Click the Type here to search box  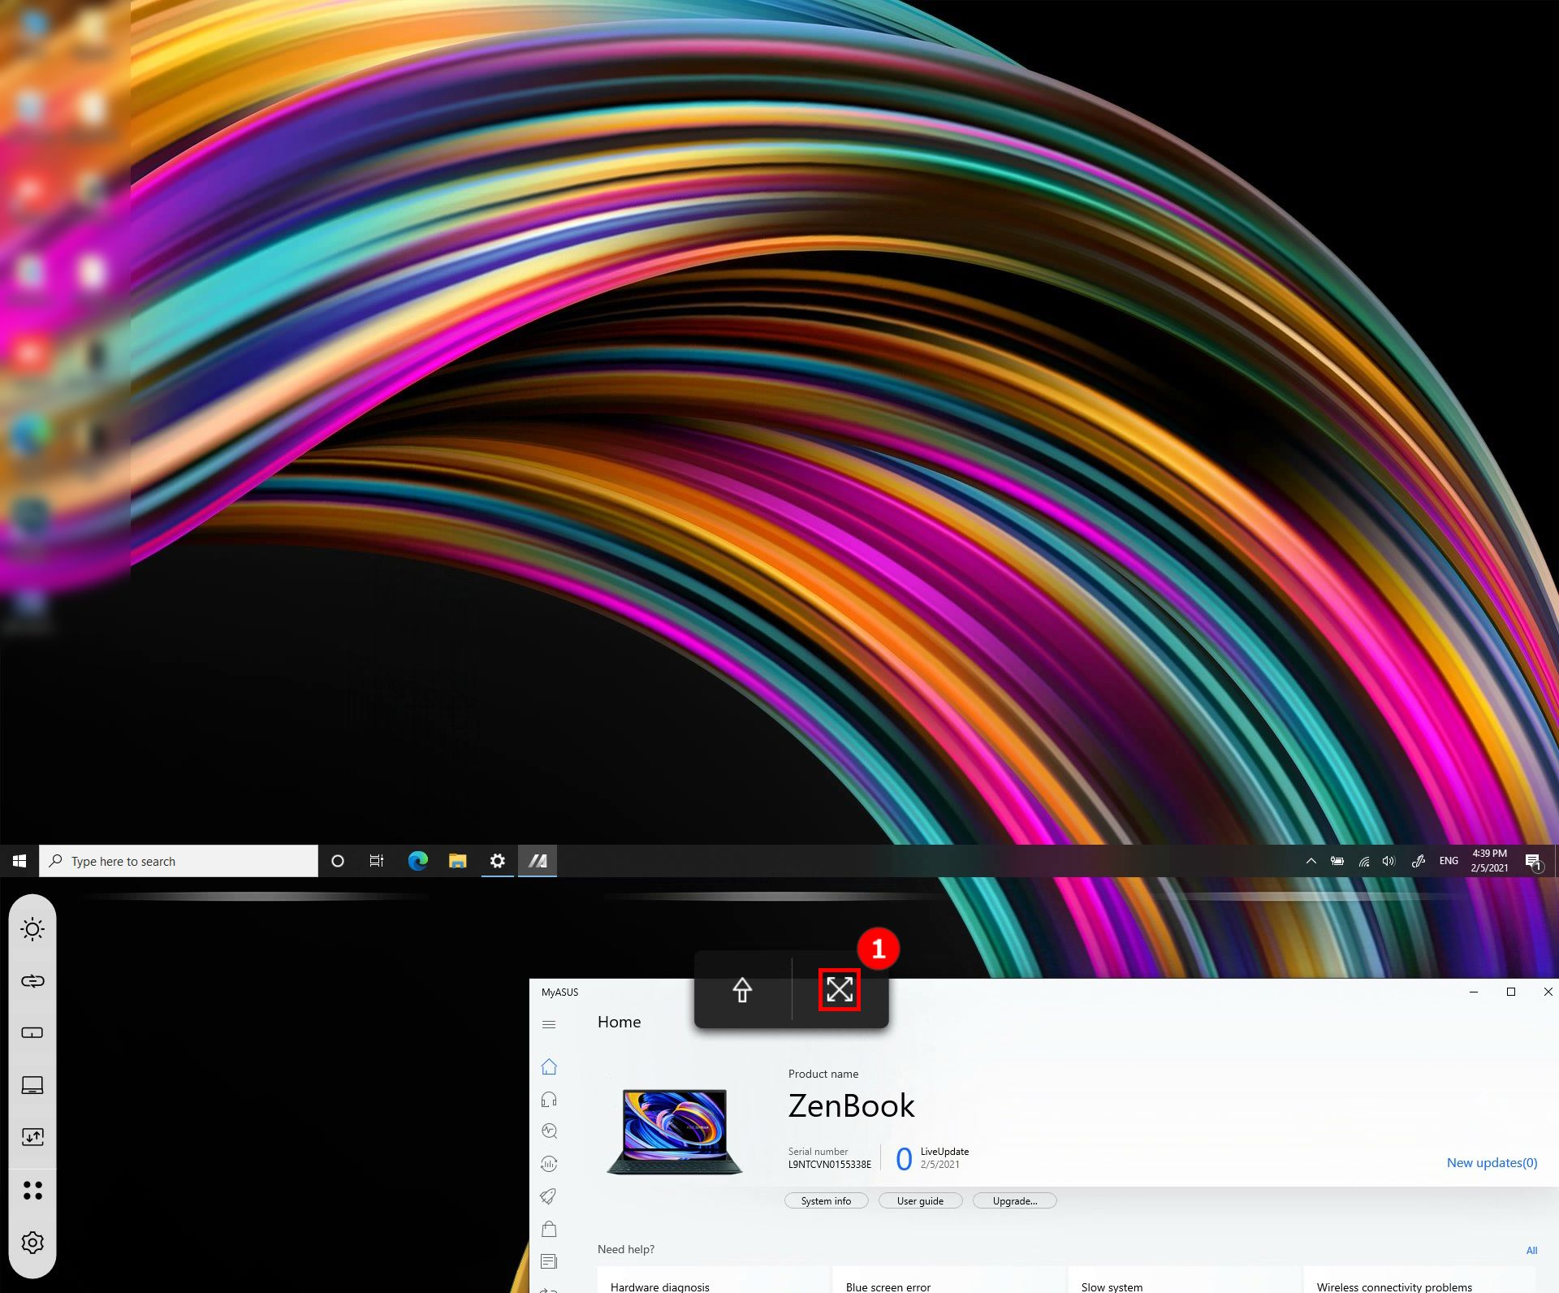(x=179, y=861)
